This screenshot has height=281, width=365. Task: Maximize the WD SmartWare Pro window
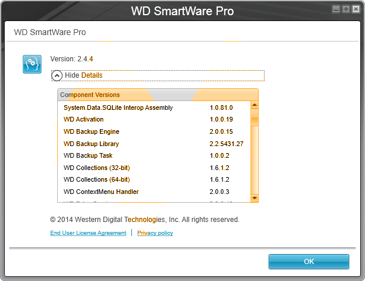point(346,9)
